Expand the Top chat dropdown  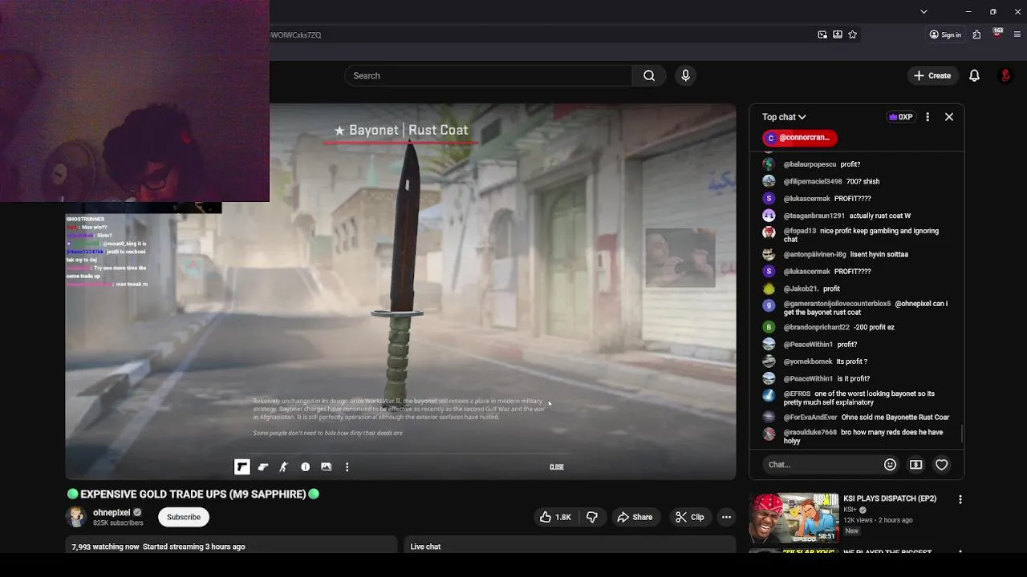pos(784,117)
